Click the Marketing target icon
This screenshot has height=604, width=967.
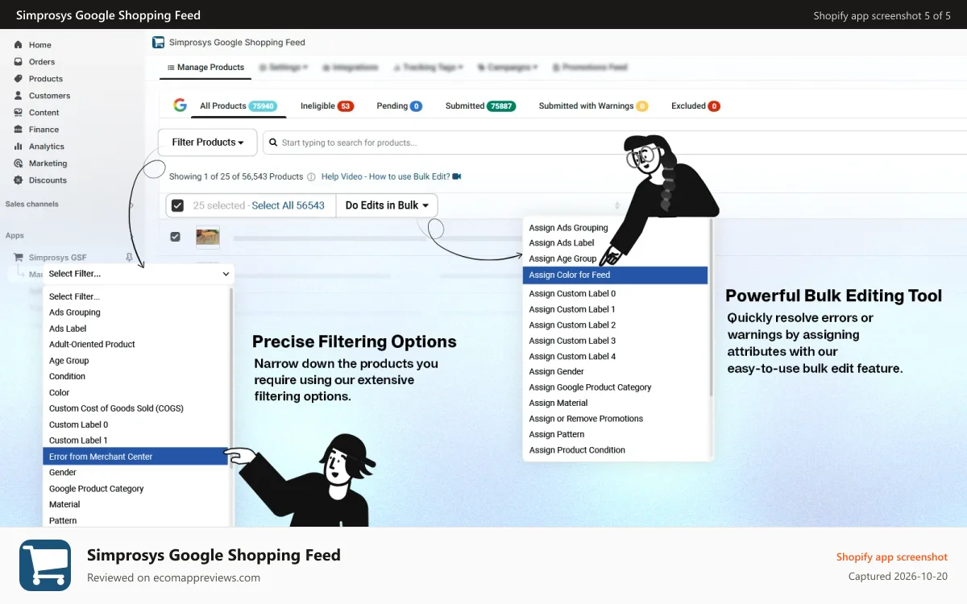click(x=18, y=163)
